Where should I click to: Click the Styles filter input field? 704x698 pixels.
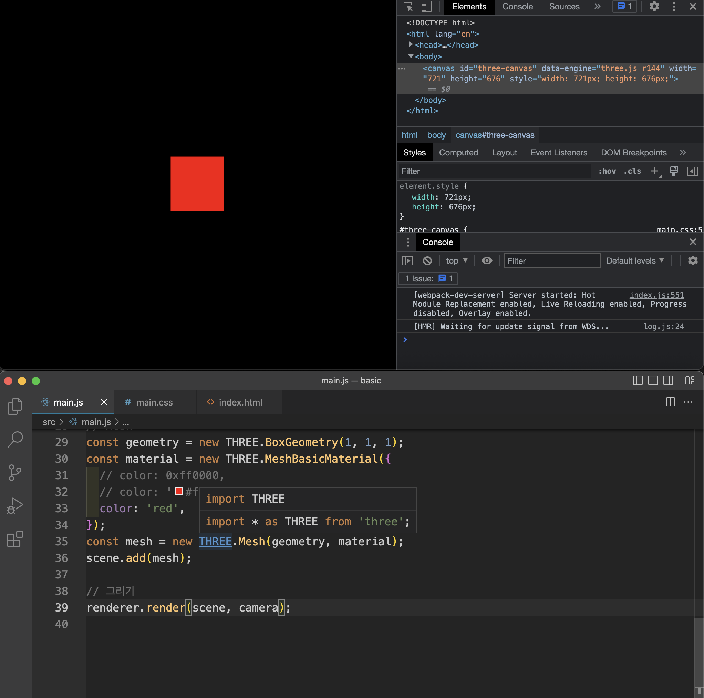click(494, 171)
